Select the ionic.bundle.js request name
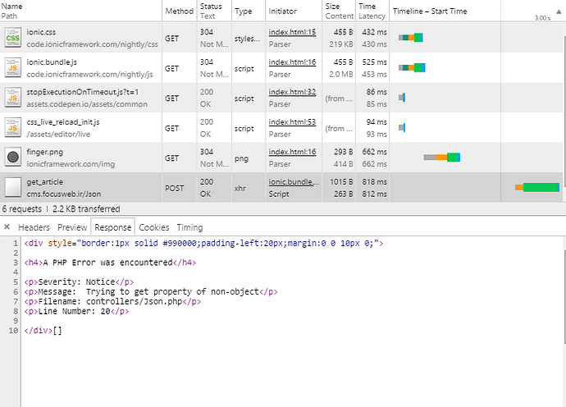The image size is (566, 407). click(x=52, y=62)
